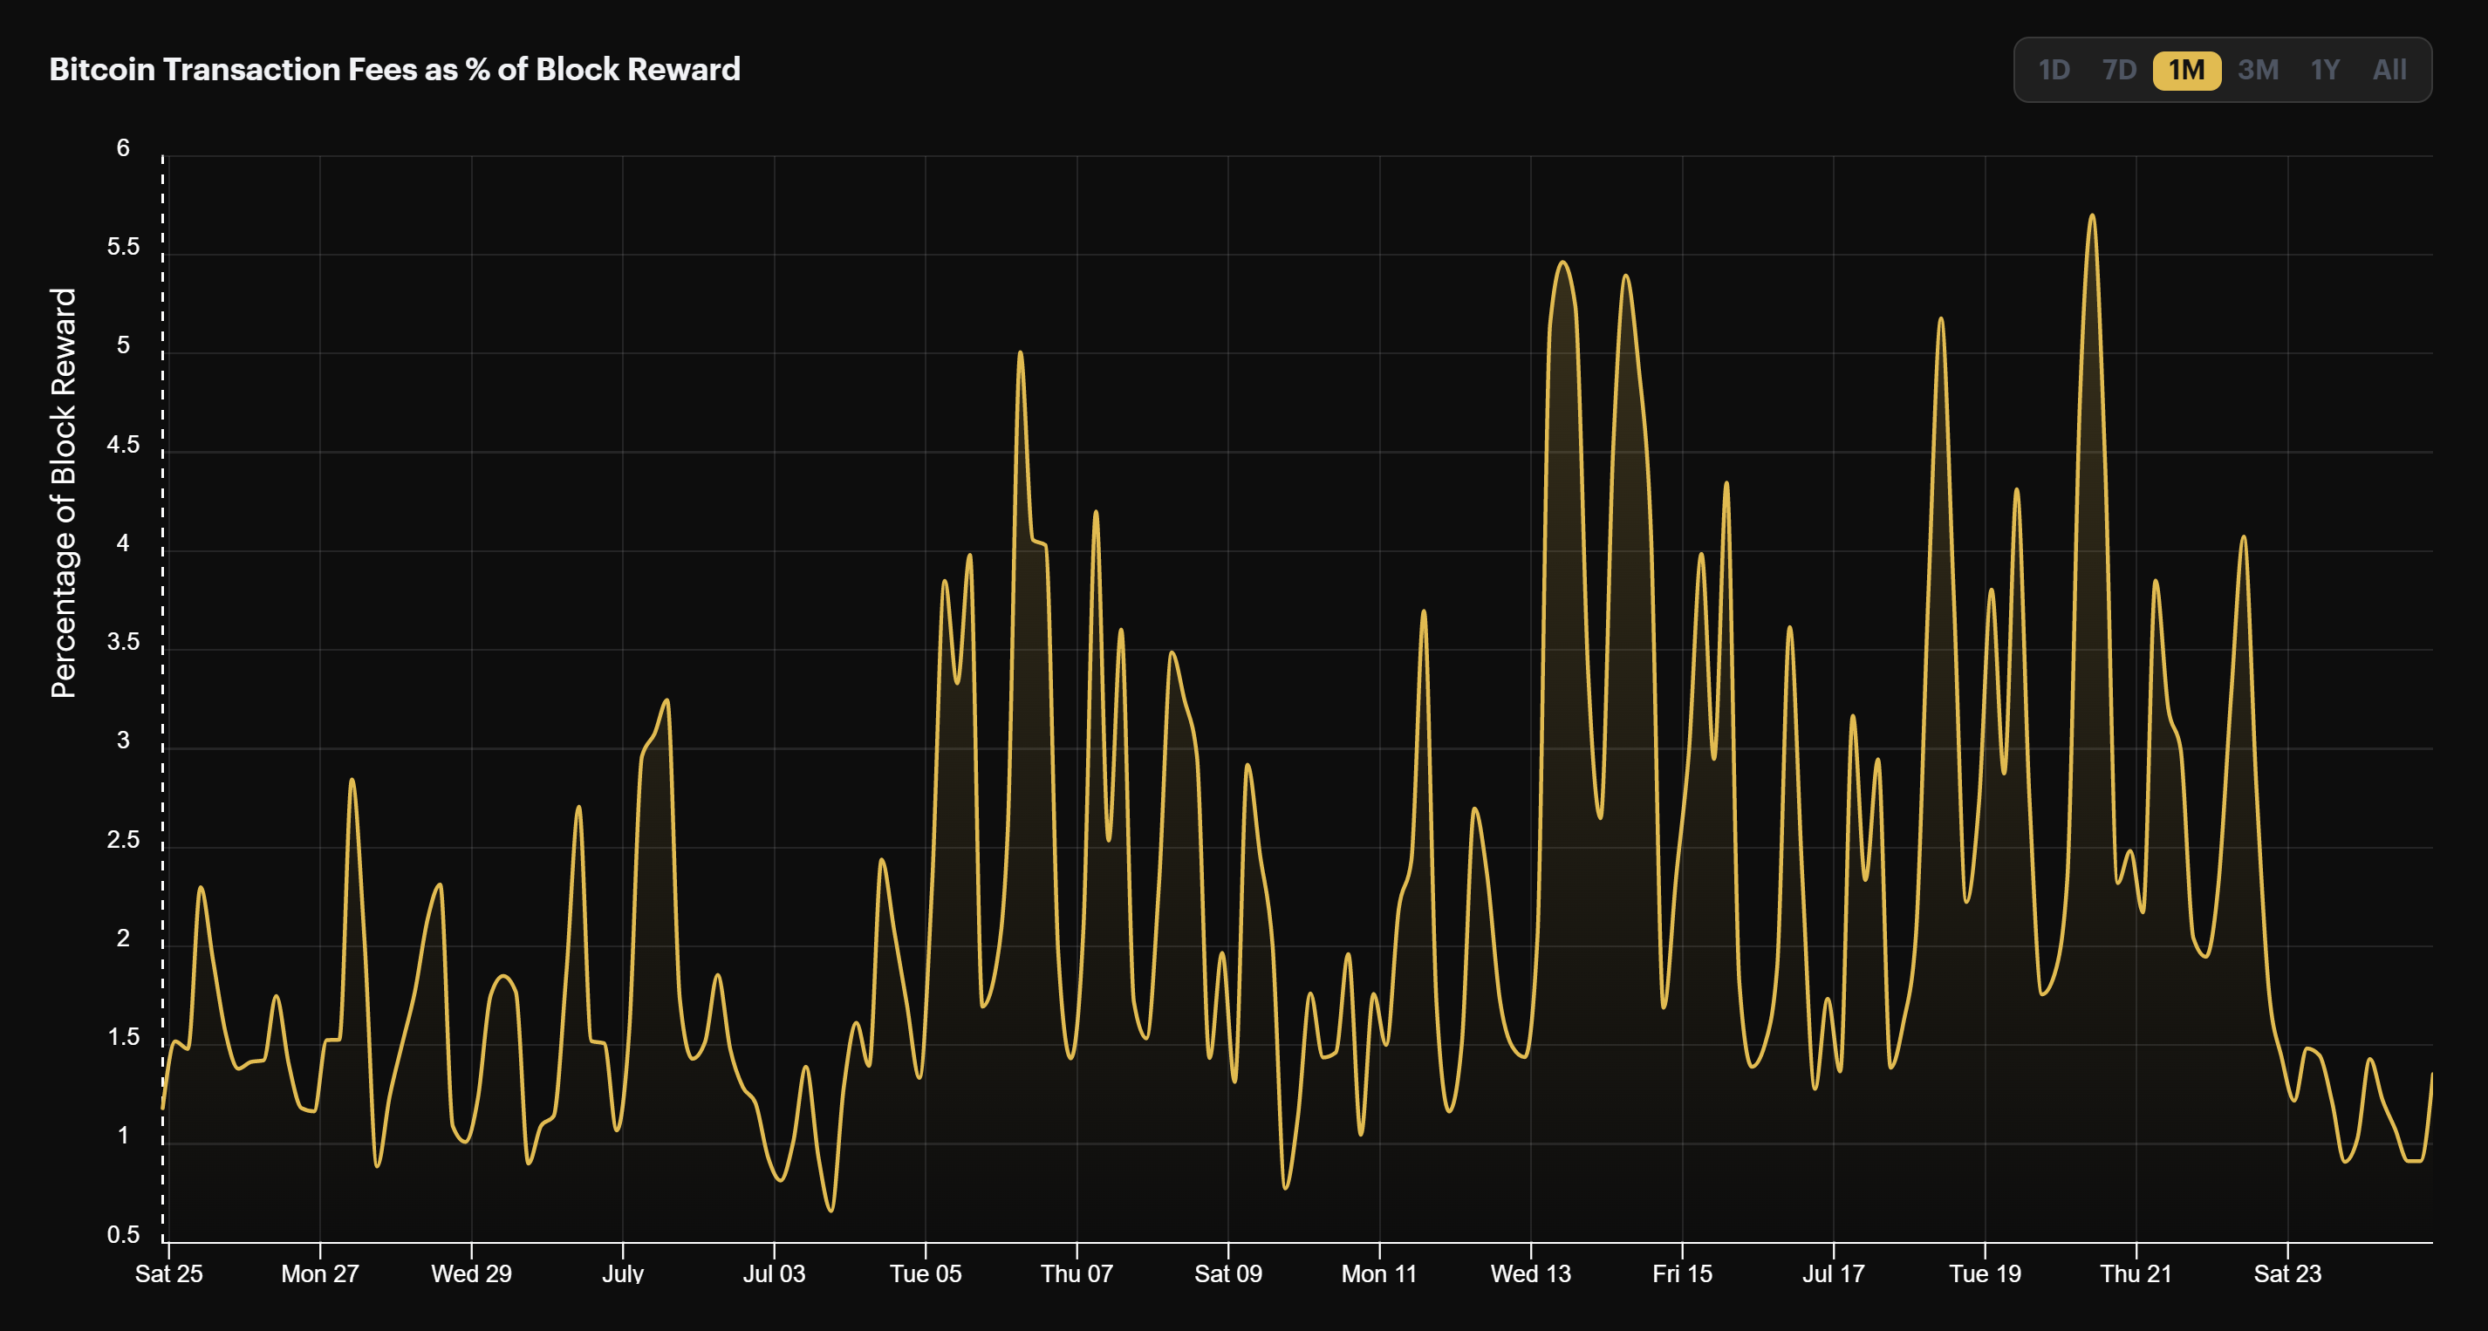This screenshot has height=1331, width=2488.
Task: Click the 'Wed 13' date label
Action: point(1531,1273)
